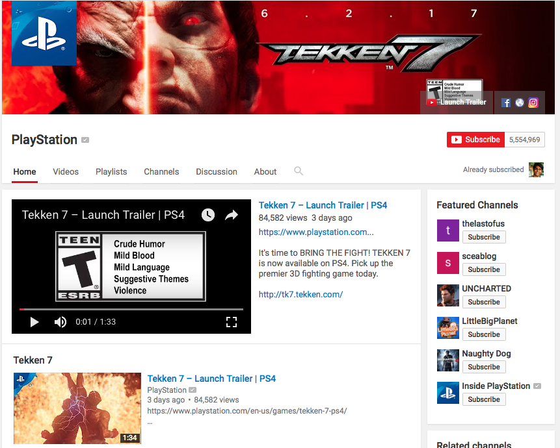Click the Inside PlayStation channel name
The height and width of the screenshot is (448, 560).
pos(496,386)
